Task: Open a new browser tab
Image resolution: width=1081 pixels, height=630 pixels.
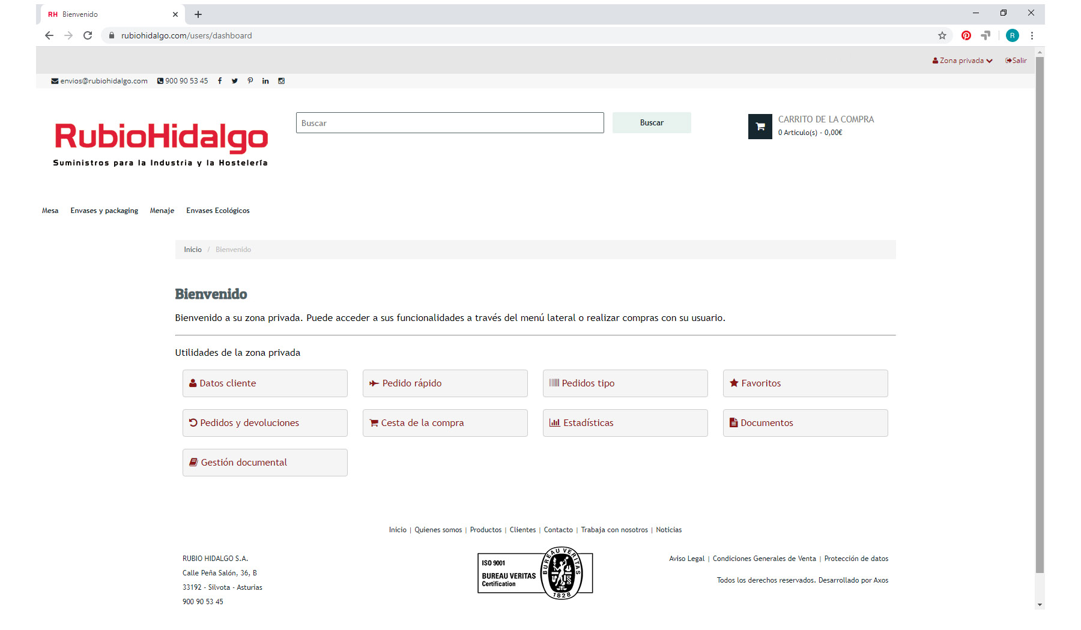Action: pos(198,14)
